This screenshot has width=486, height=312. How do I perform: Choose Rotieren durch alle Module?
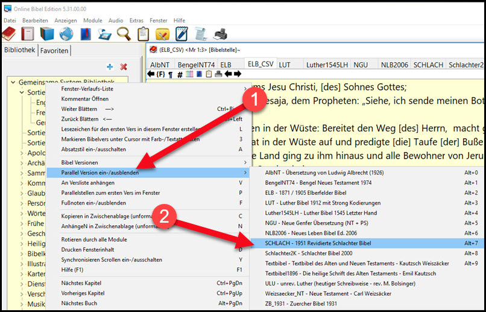click(148, 240)
